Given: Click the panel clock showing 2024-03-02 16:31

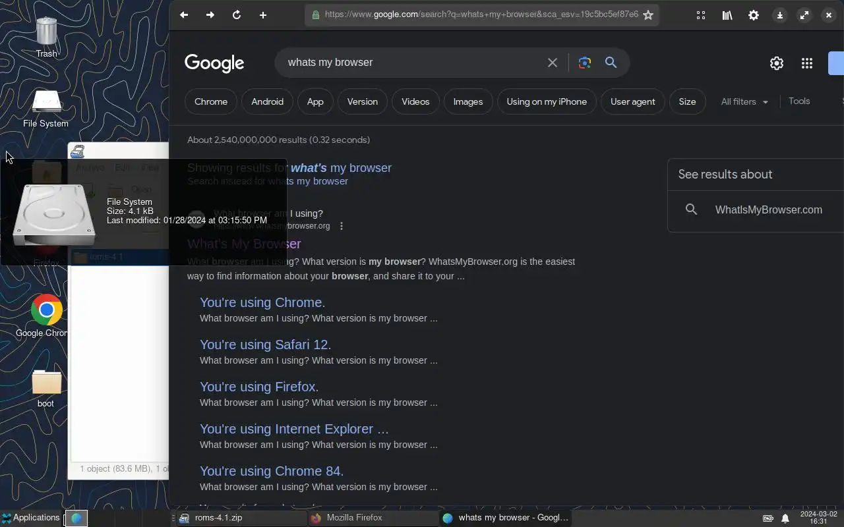Looking at the screenshot, I should click(818, 518).
